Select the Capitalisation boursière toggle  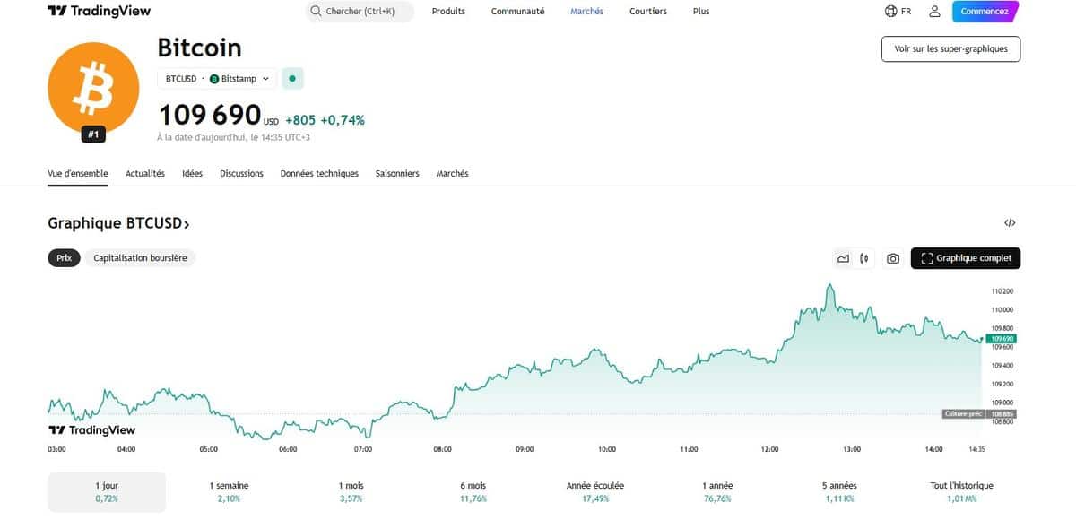[140, 257]
